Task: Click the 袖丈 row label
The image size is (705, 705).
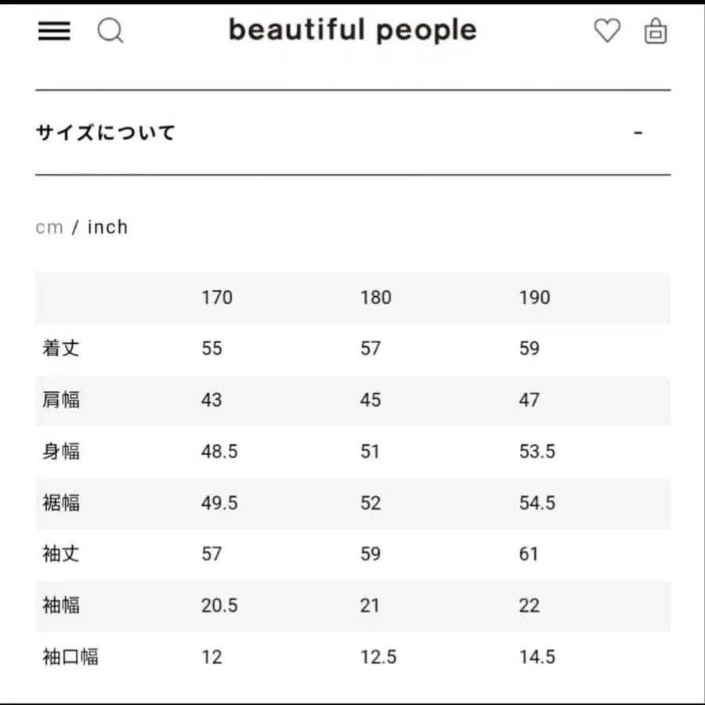Action: (61, 554)
